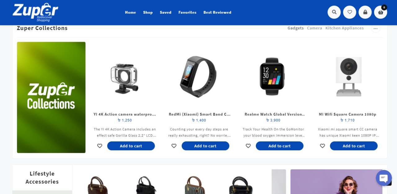
Task: Favorite the MI Wifi Square Camera heart
Action: coord(322,146)
